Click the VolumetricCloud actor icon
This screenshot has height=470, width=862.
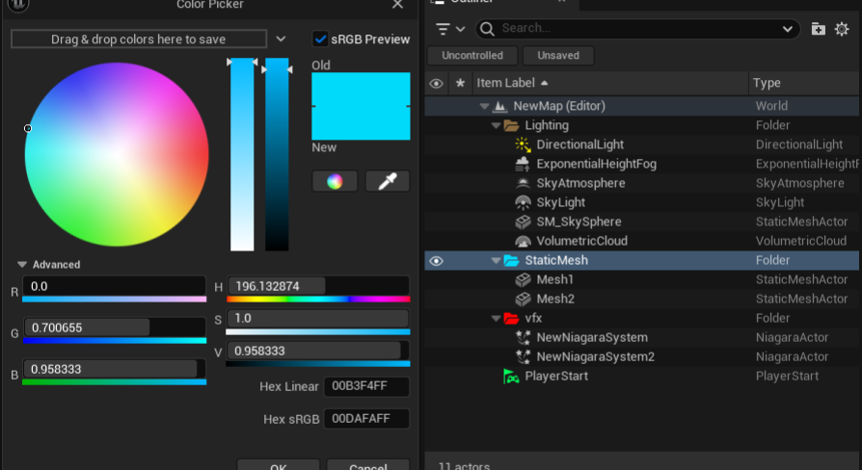point(523,241)
